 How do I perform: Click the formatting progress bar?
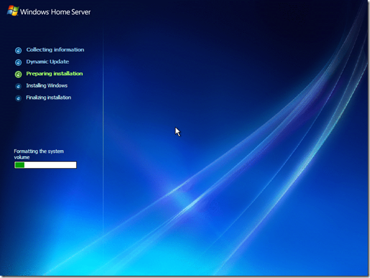pyautogui.click(x=45, y=165)
